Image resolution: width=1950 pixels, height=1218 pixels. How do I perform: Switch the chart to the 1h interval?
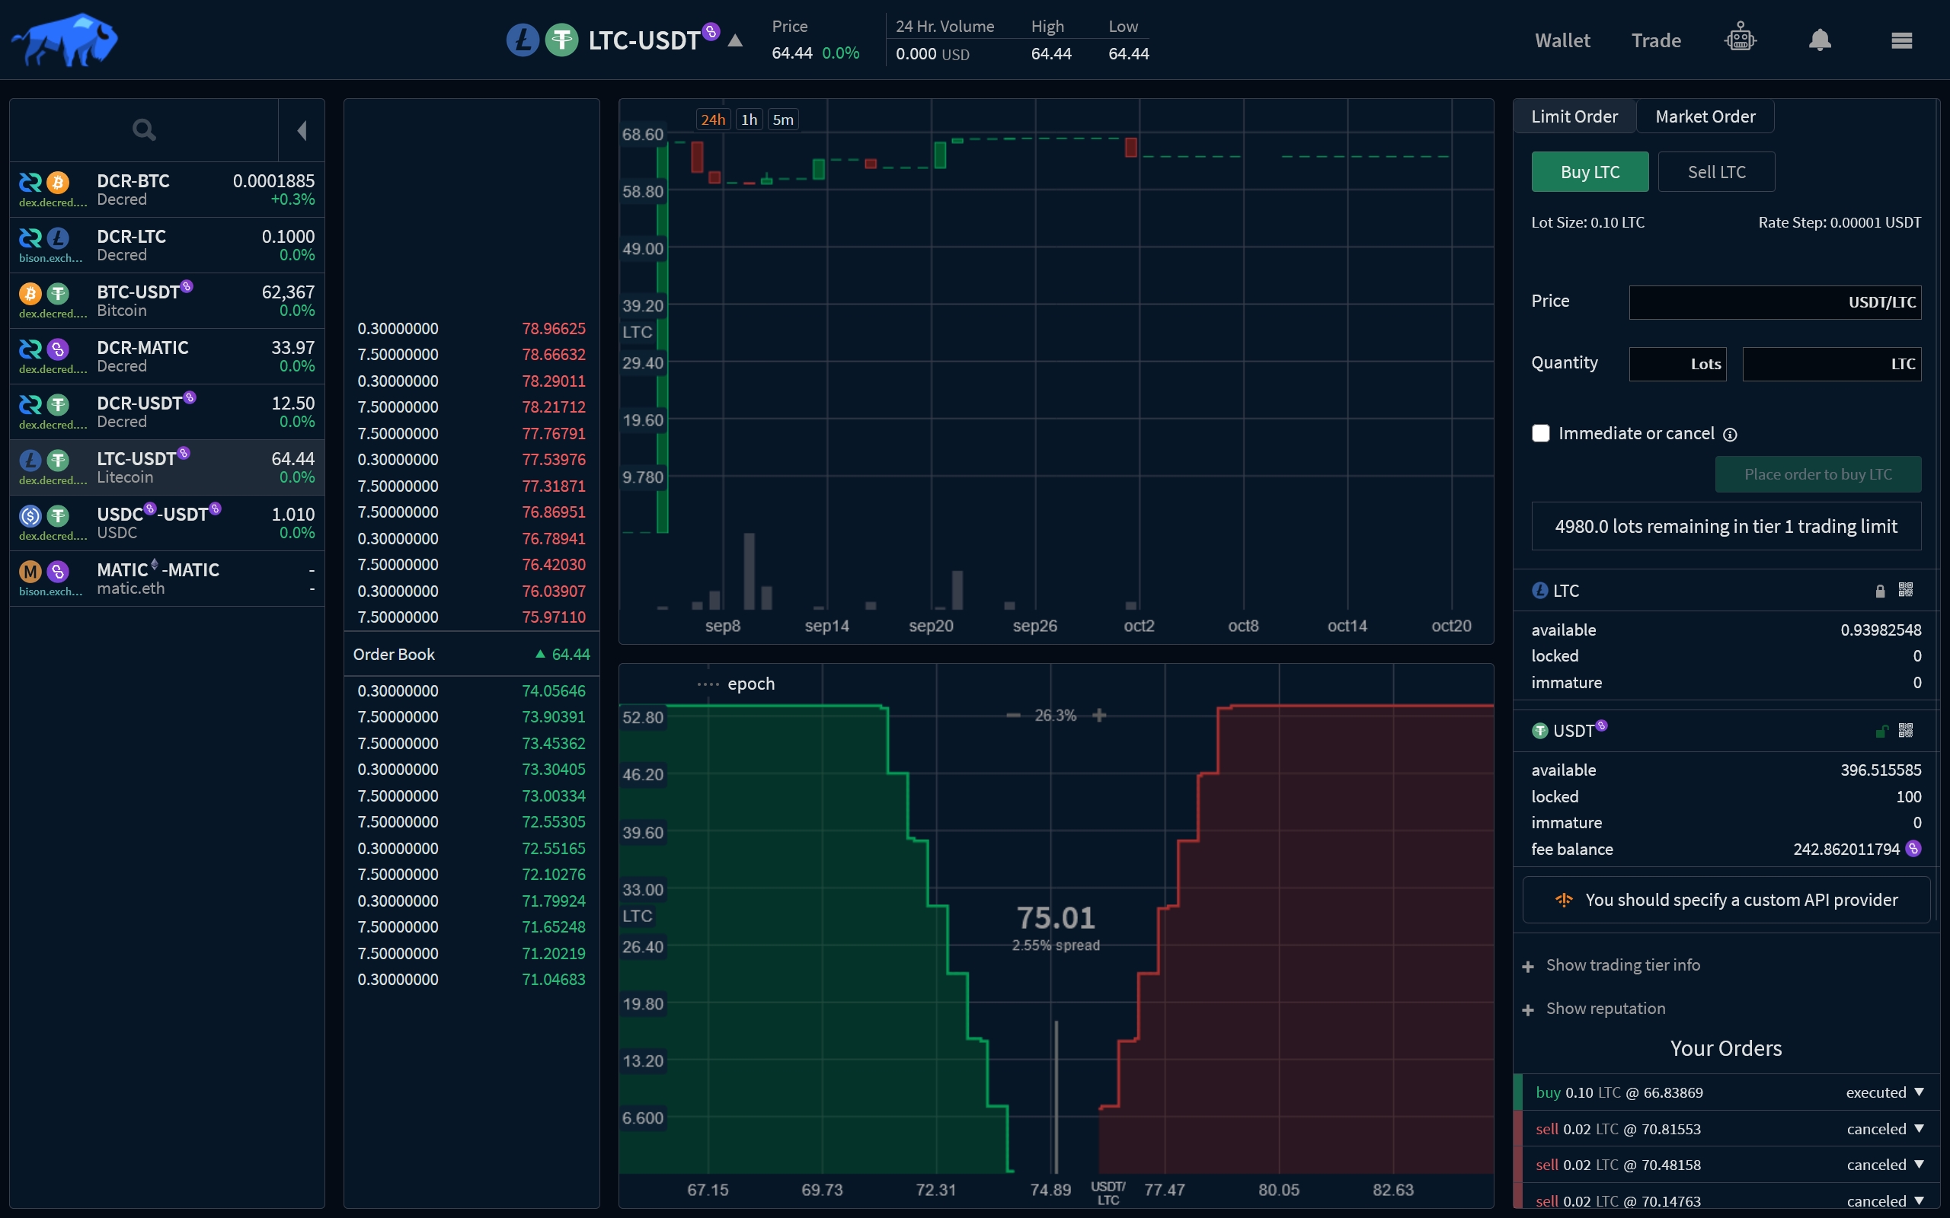click(749, 120)
